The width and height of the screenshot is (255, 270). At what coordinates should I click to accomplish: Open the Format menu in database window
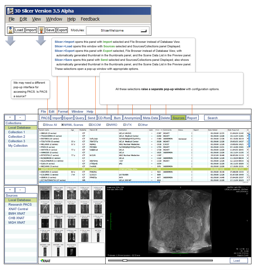(63, 112)
